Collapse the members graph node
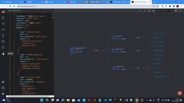The width and height of the screenshot is (184, 103). [102, 50]
